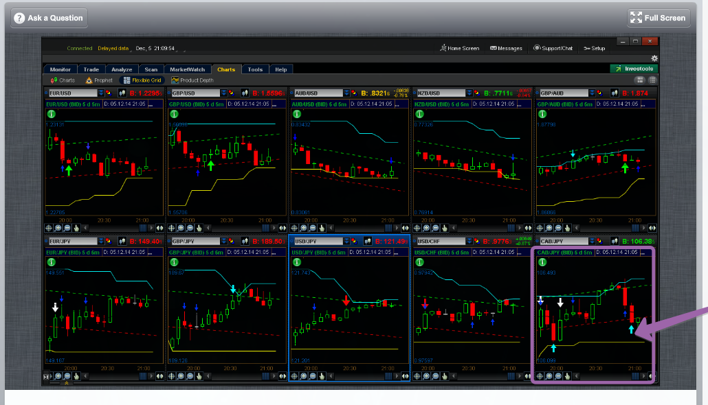The image size is (708, 405).
Task: Select the crosshair tool under AUD/USD chart
Action: click(294, 228)
